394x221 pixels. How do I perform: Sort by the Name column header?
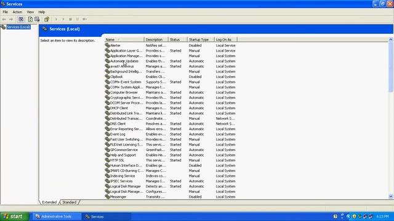(x=124, y=39)
